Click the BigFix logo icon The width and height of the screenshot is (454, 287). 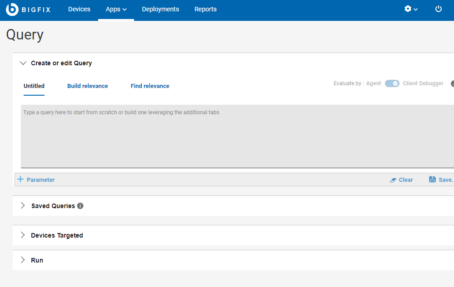12,9
